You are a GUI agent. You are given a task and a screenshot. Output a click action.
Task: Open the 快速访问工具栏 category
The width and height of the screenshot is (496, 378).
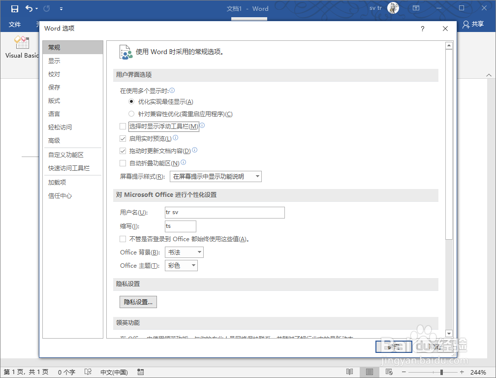[x=73, y=168]
